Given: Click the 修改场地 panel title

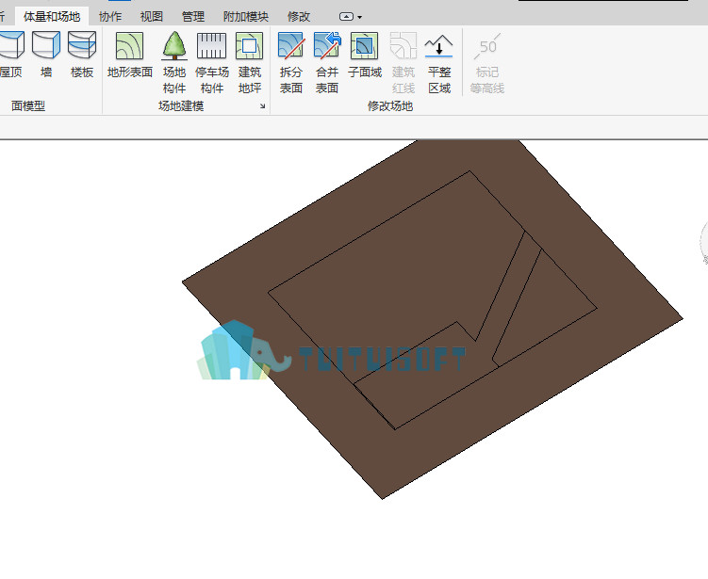Looking at the screenshot, I should click(390, 106).
